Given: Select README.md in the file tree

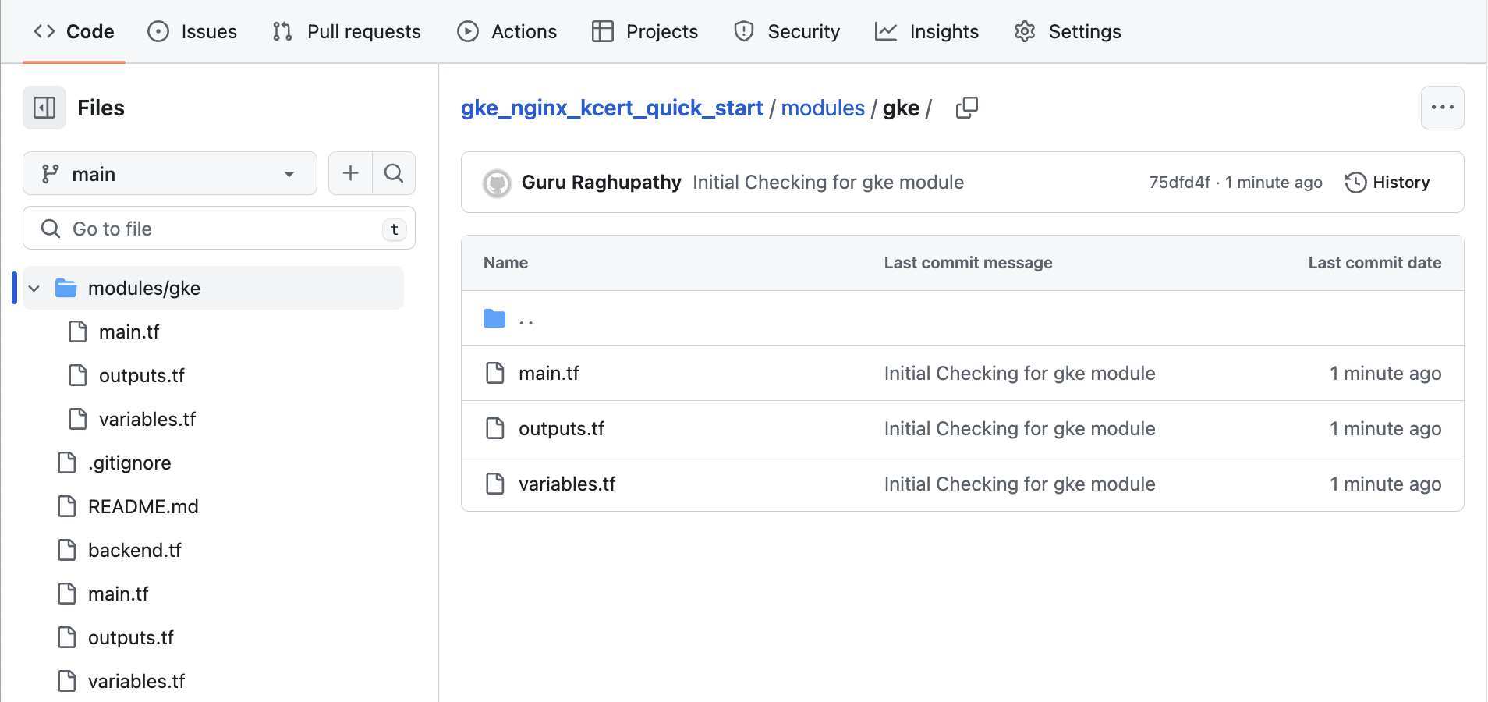Looking at the screenshot, I should 143,507.
